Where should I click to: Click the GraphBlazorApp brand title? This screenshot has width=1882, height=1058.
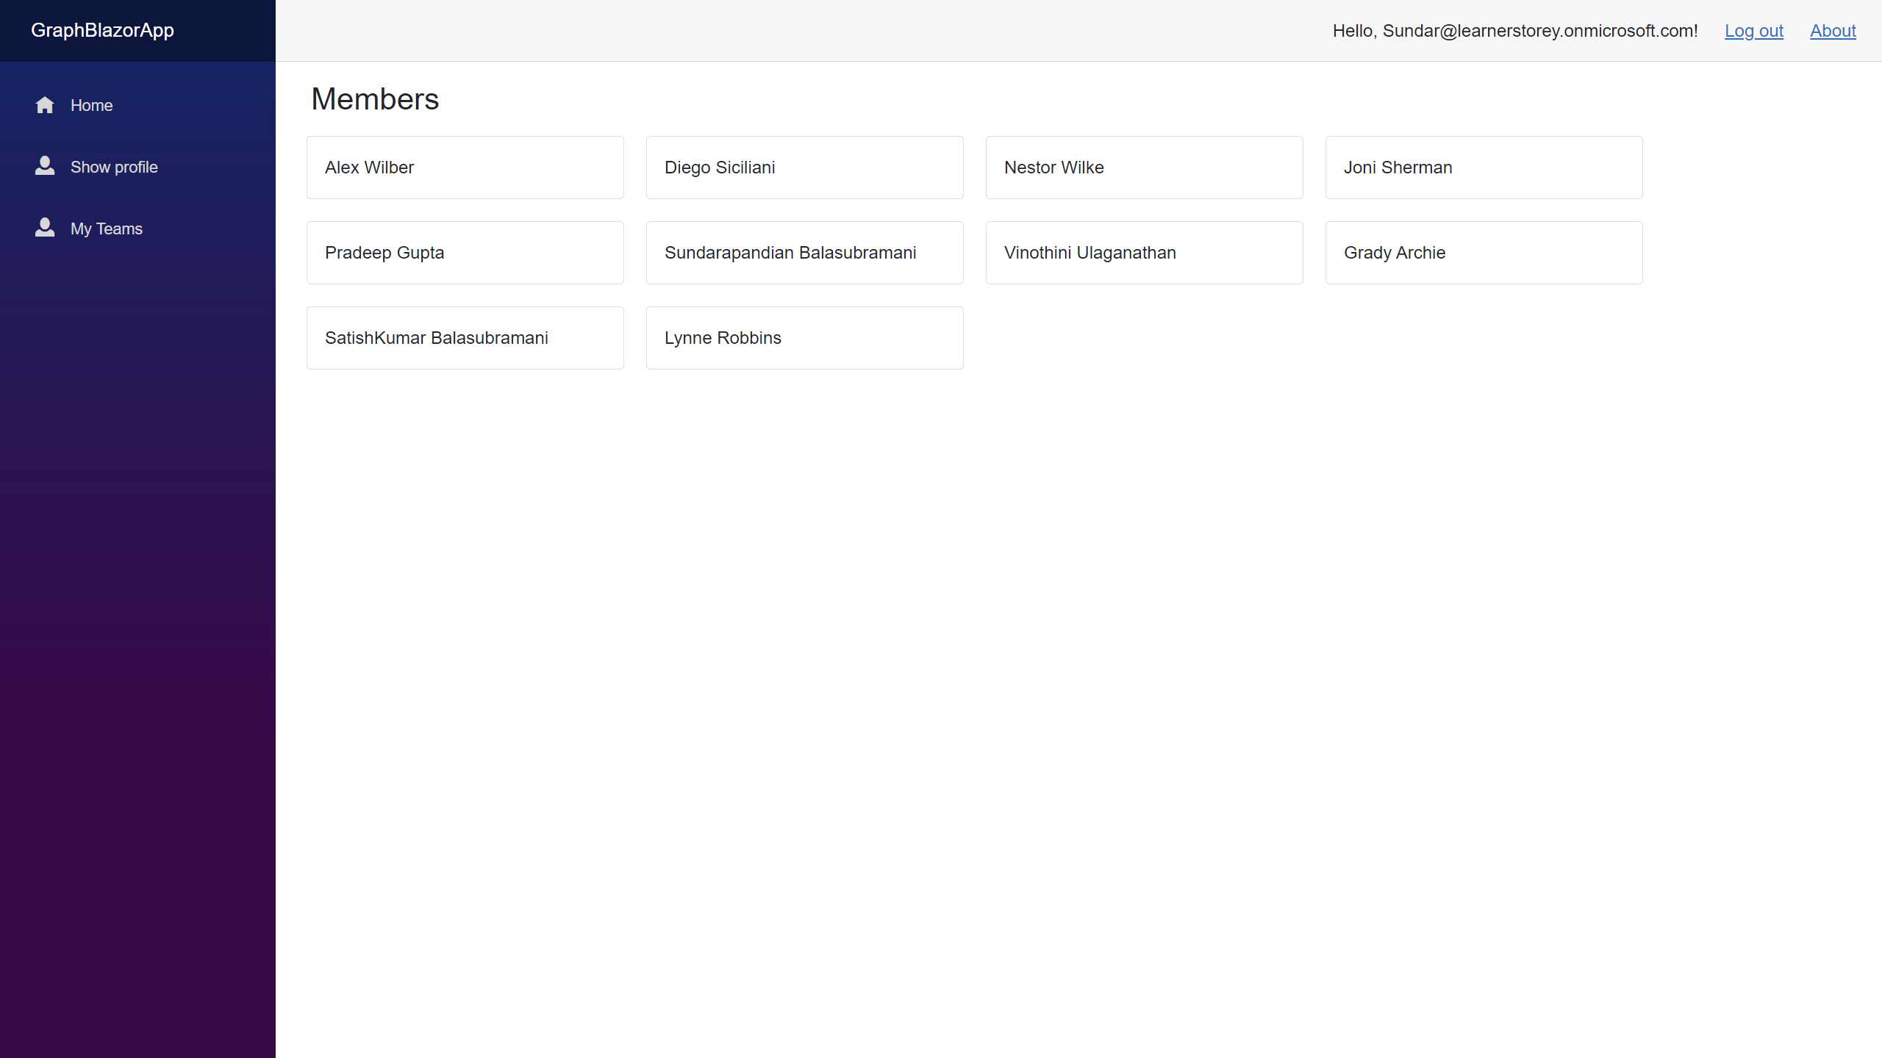coord(102,30)
